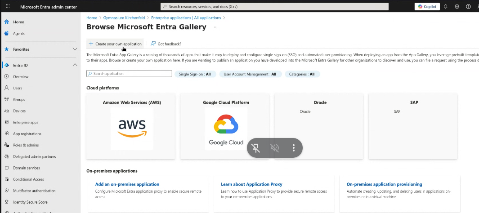Click the help question mark icon
The image size is (479, 213).
coord(468,7)
